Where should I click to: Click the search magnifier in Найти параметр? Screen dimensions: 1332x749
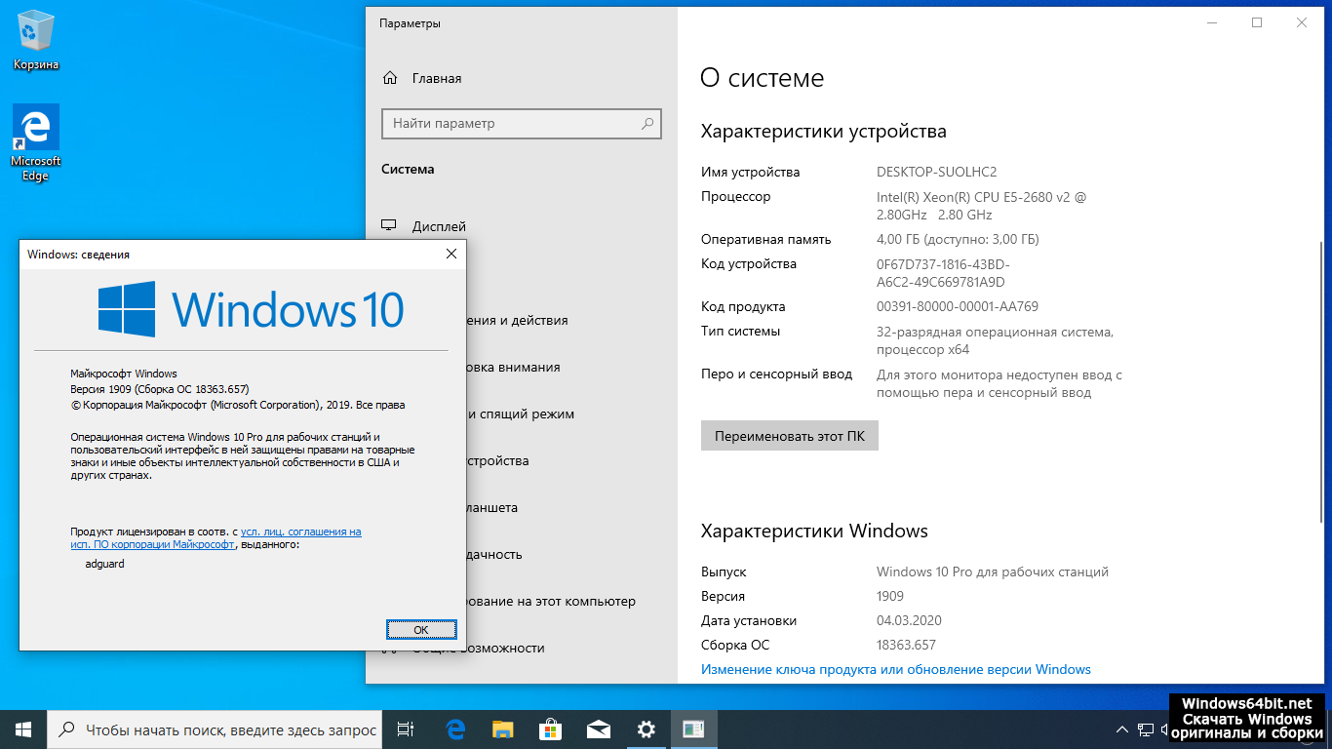click(x=647, y=124)
